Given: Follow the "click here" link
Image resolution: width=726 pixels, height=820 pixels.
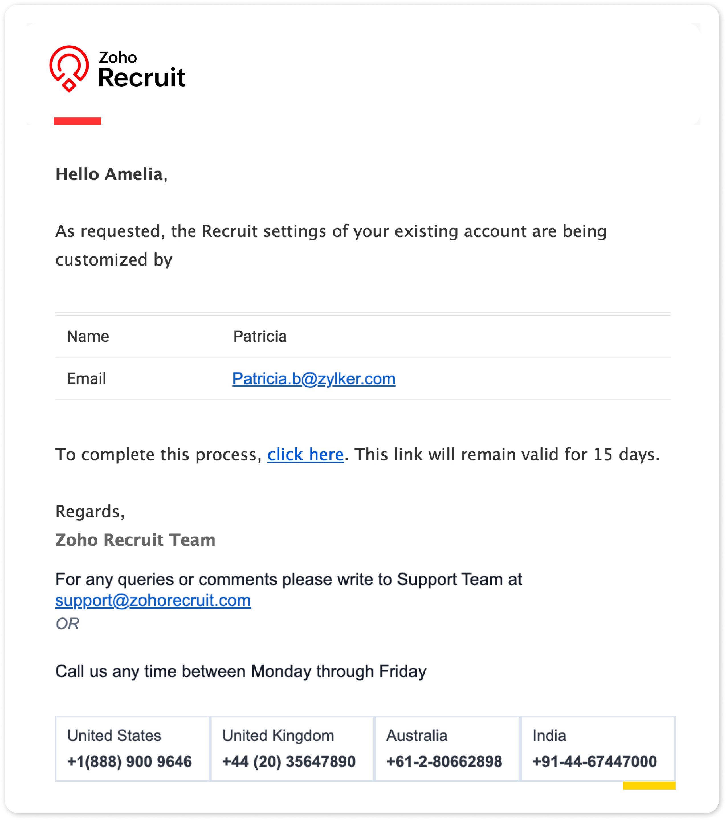Looking at the screenshot, I should click(x=305, y=454).
